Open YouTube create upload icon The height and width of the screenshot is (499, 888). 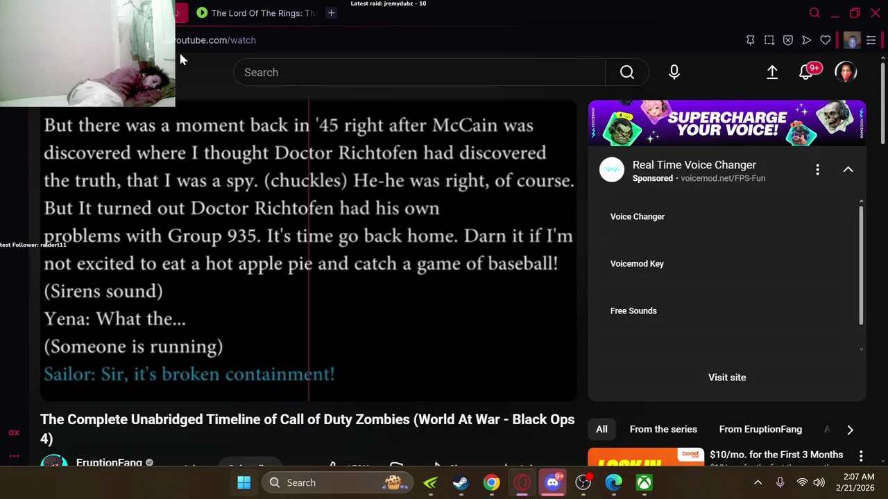[772, 72]
